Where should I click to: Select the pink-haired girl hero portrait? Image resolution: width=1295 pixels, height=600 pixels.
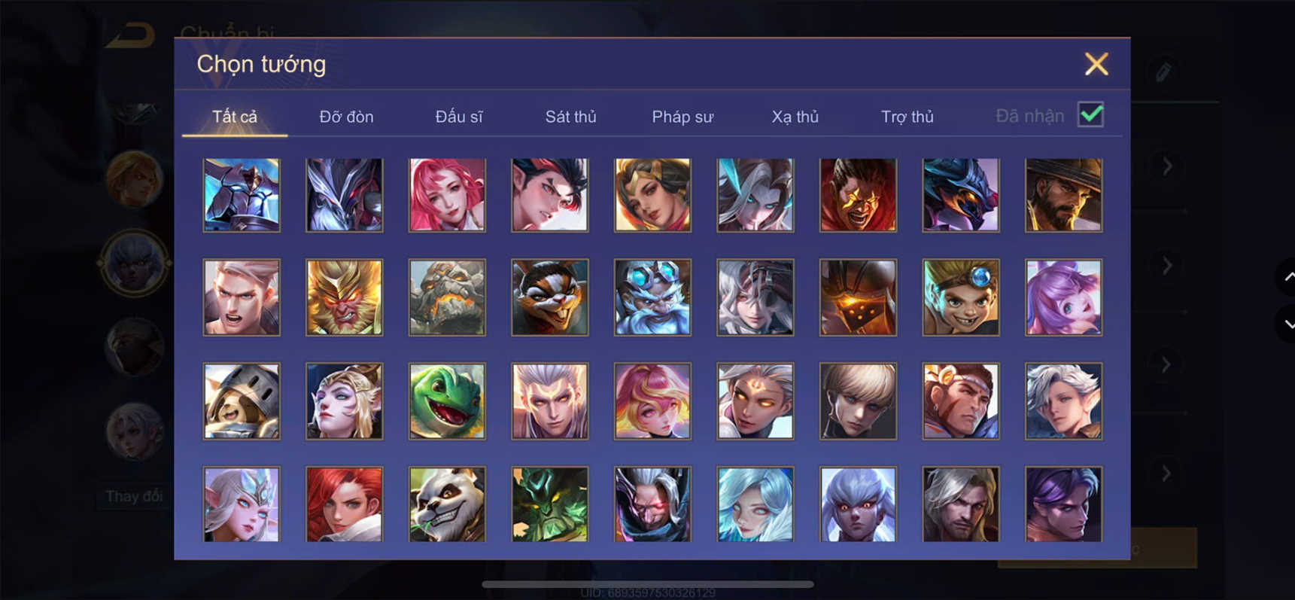[447, 195]
